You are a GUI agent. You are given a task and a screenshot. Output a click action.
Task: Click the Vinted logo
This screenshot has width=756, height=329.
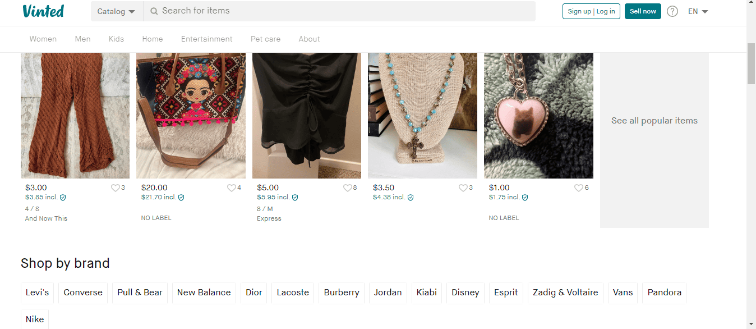(43, 11)
